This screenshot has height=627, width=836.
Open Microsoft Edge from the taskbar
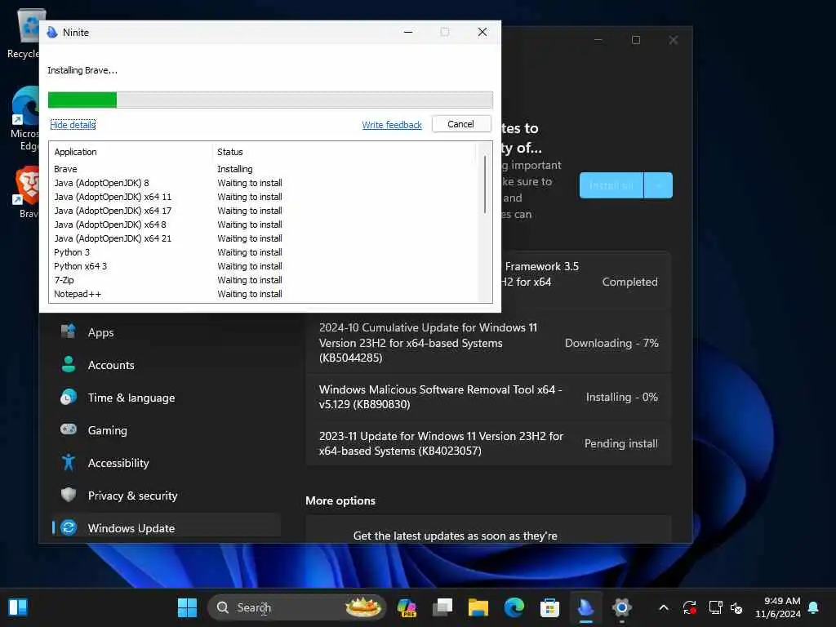(x=514, y=607)
